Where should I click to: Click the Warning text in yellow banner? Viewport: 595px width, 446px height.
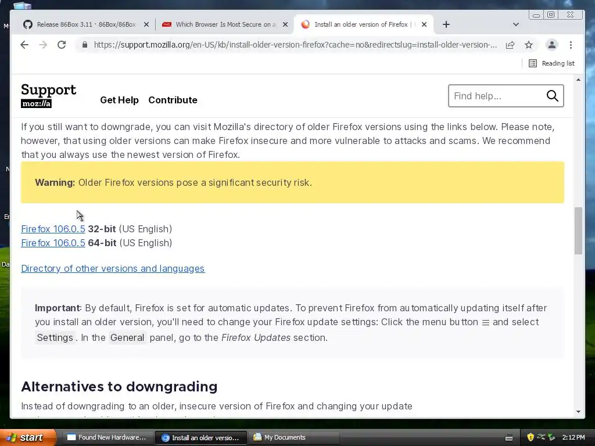(x=173, y=182)
